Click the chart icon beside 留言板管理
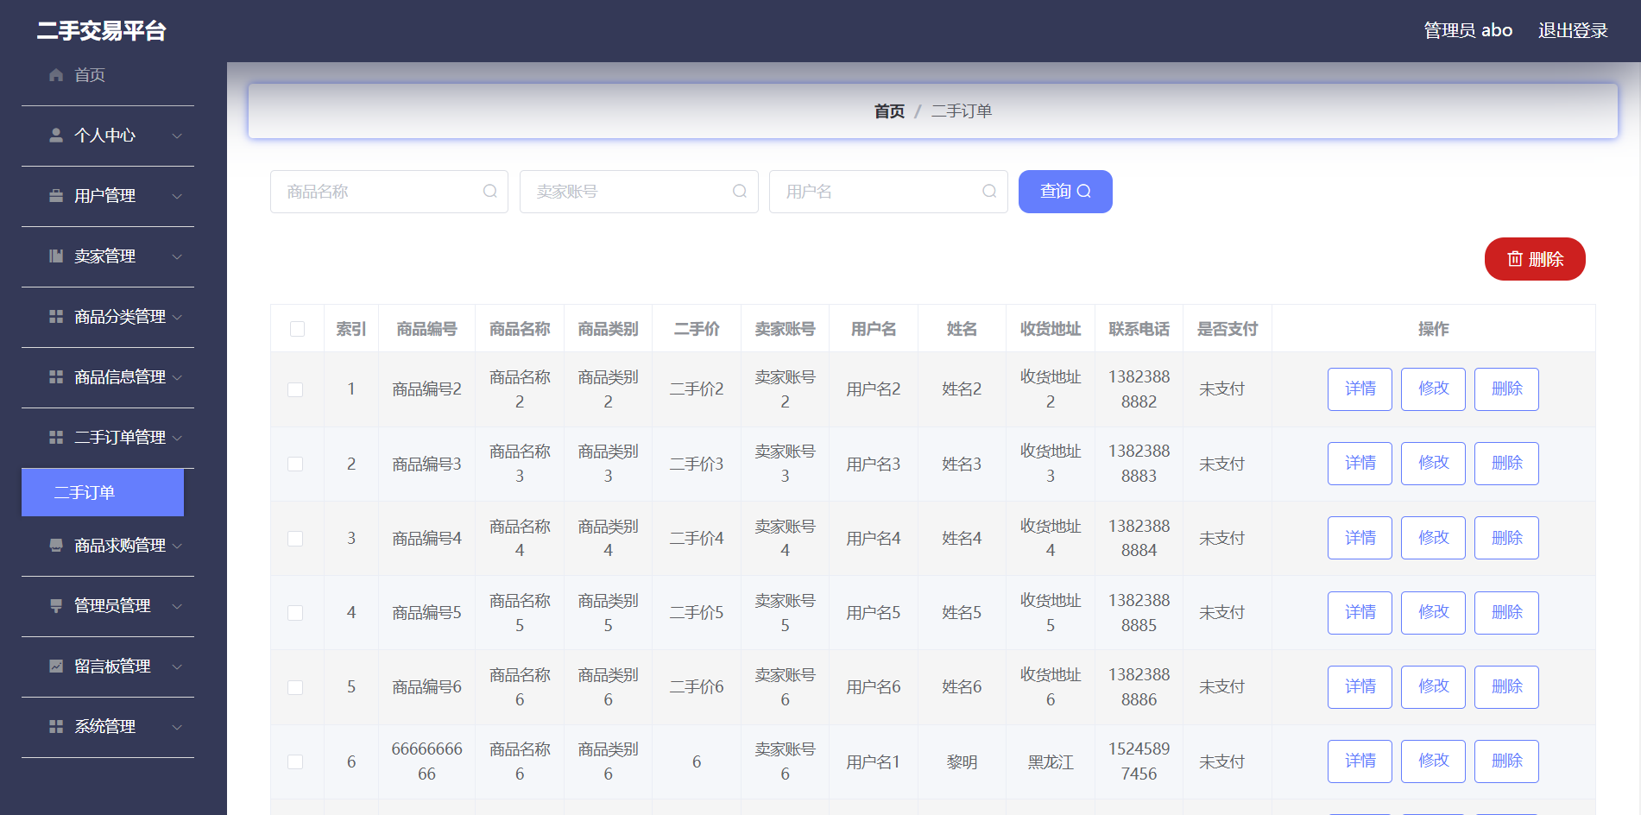 click(56, 667)
